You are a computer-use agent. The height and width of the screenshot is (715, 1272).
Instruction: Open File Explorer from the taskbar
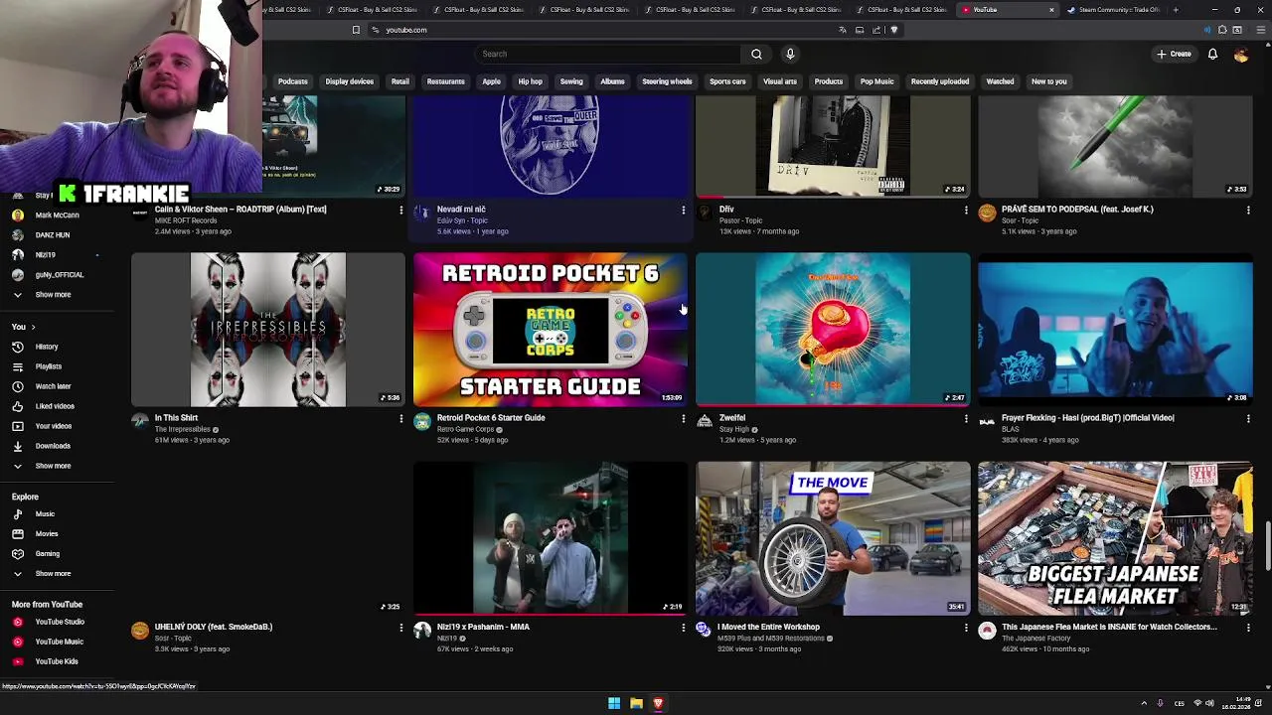636,703
